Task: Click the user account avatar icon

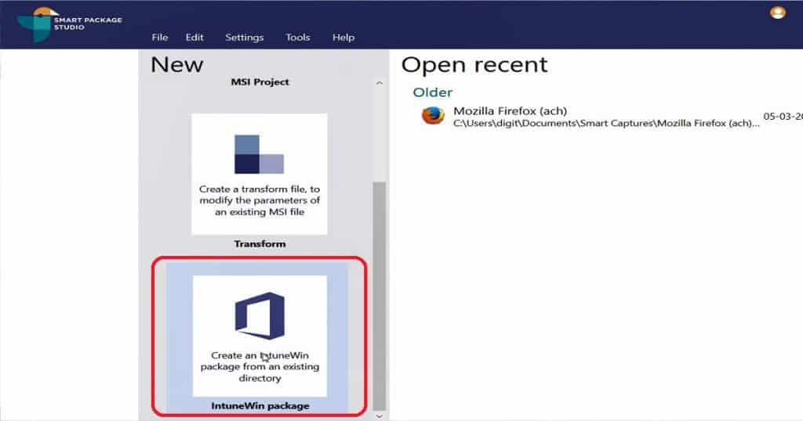Action: tap(777, 13)
